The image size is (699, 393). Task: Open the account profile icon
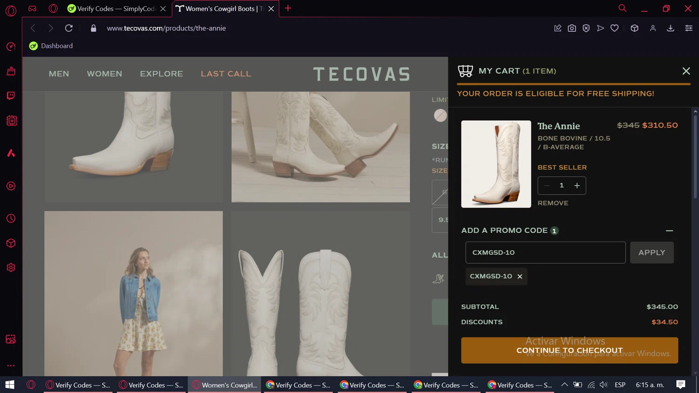point(653,28)
